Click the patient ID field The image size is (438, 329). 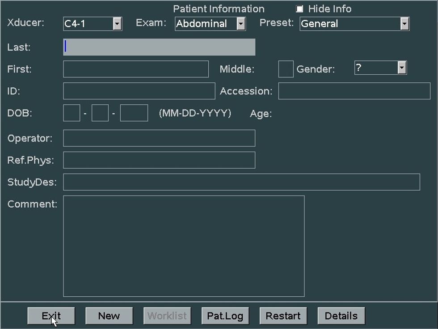[x=139, y=91]
